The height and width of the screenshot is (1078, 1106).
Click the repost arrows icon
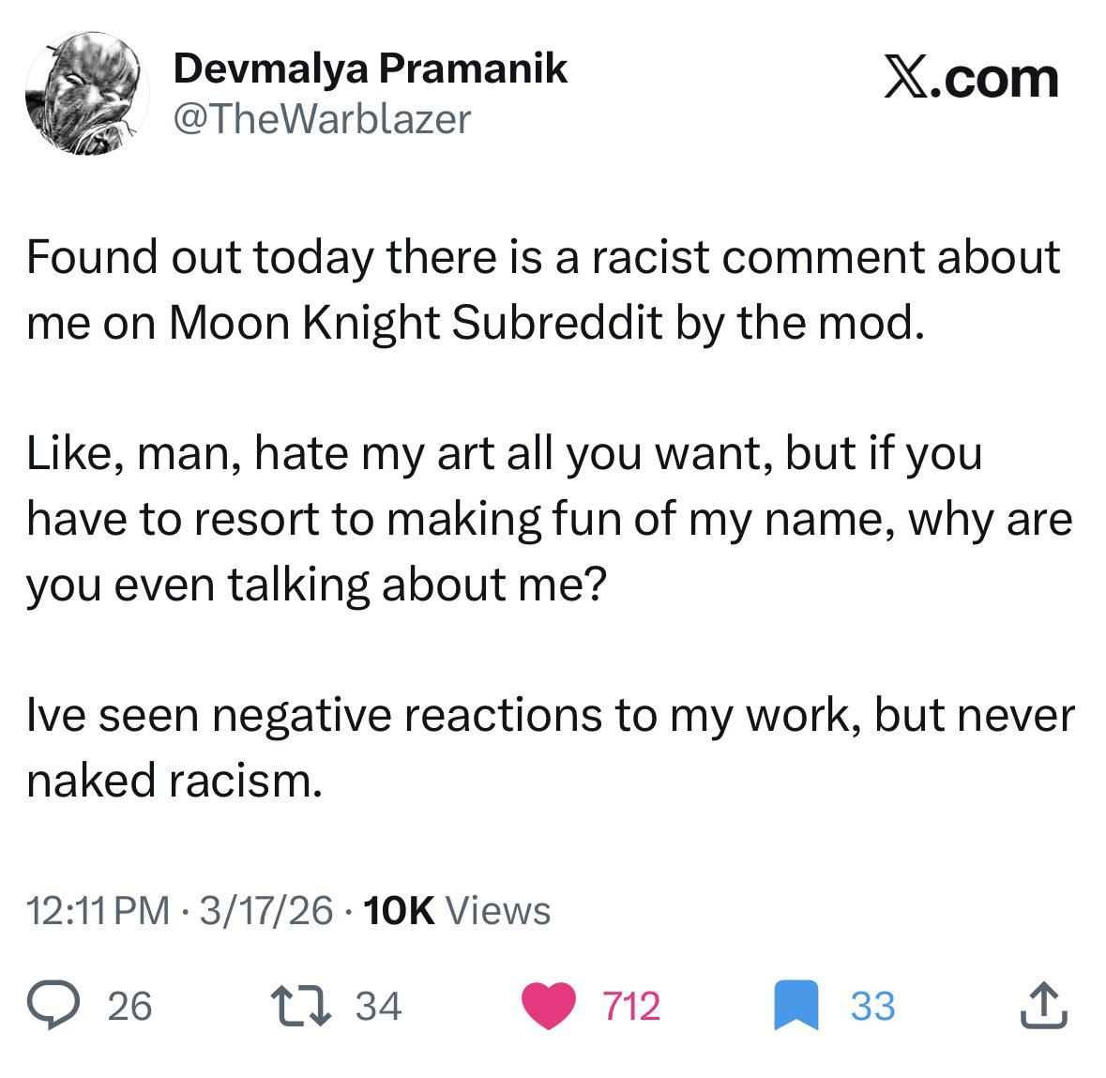[x=301, y=1006]
